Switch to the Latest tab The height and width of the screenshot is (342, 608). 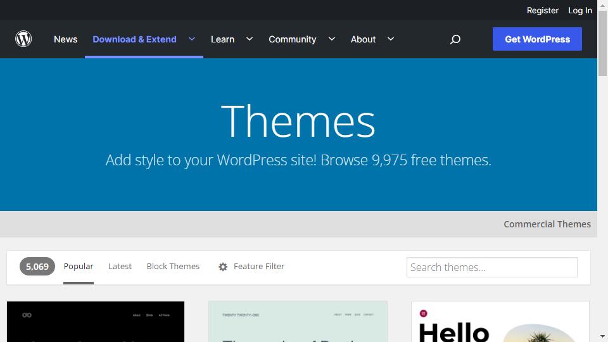click(120, 267)
